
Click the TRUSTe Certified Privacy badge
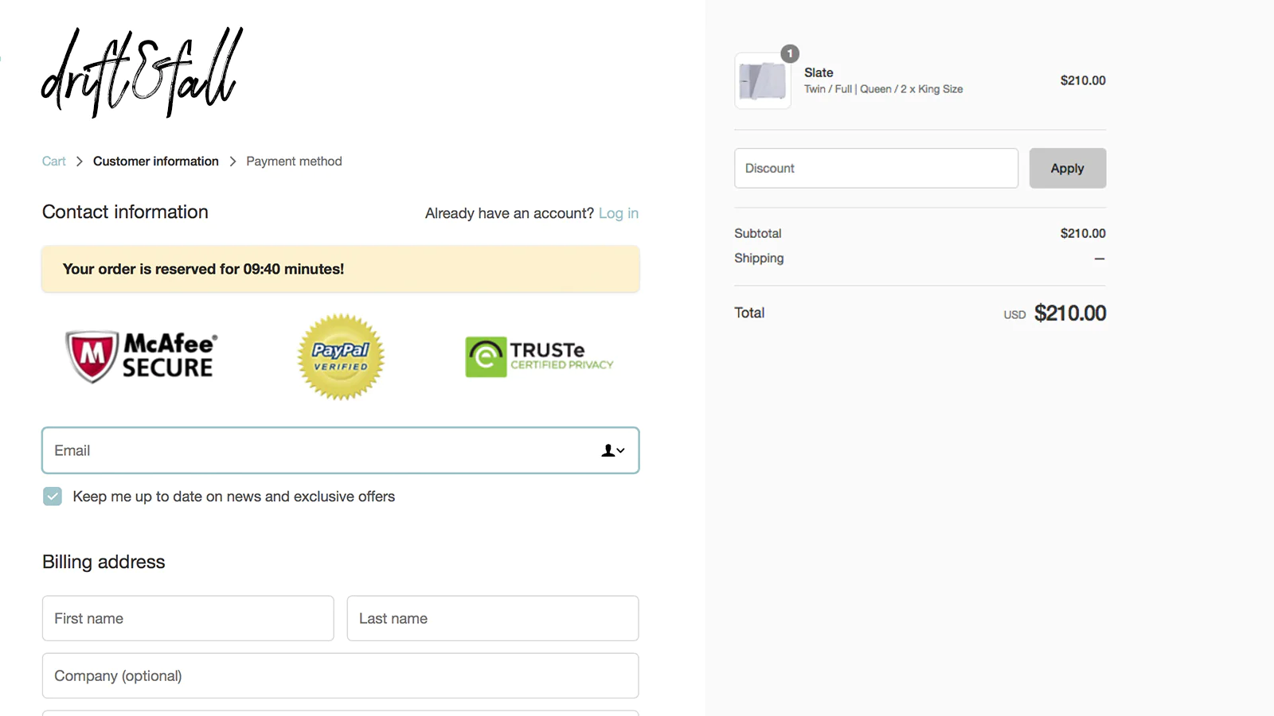click(539, 356)
